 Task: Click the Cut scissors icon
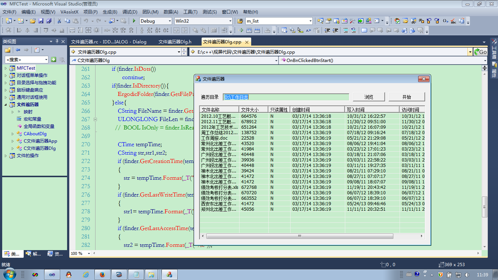59,21
